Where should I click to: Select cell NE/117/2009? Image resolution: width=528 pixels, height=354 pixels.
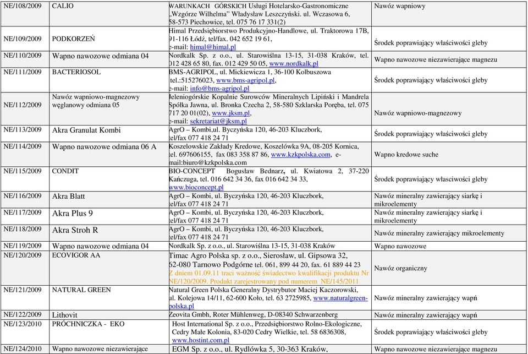pyautogui.click(x=25, y=216)
